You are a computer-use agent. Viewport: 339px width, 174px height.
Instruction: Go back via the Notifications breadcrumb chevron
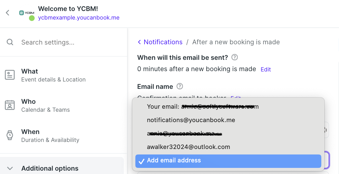139,42
